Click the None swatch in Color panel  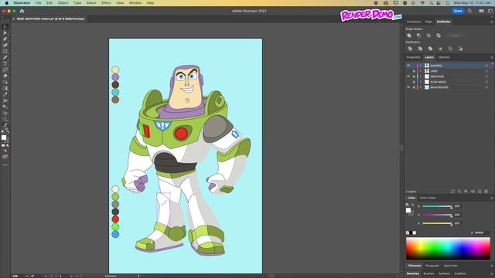tap(408, 233)
